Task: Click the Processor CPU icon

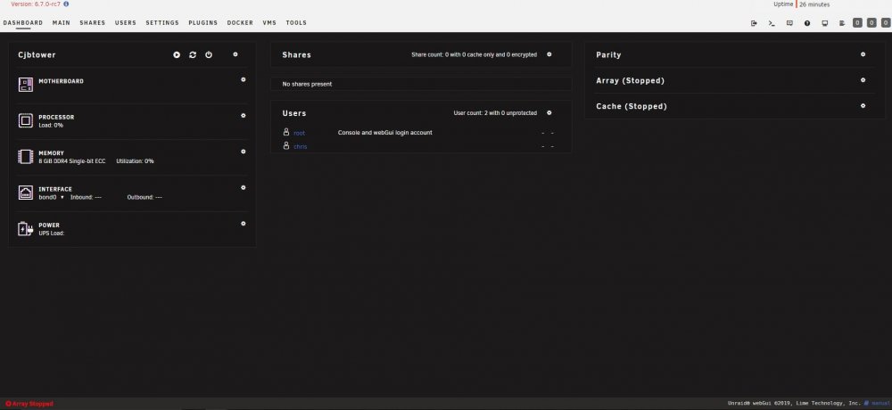Action: (x=26, y=120)
